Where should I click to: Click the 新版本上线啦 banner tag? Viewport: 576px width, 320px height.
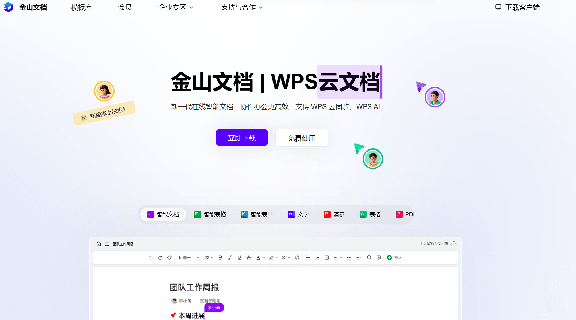(104, 113)
